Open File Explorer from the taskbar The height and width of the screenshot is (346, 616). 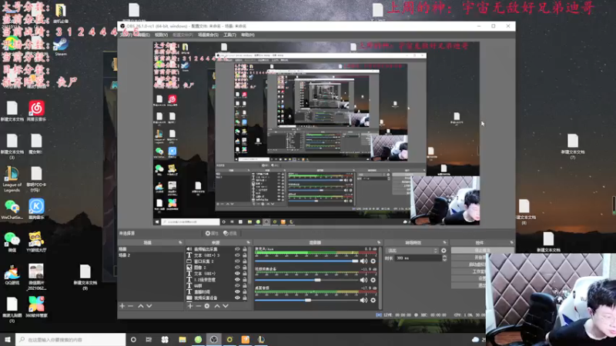coord(182,340)
